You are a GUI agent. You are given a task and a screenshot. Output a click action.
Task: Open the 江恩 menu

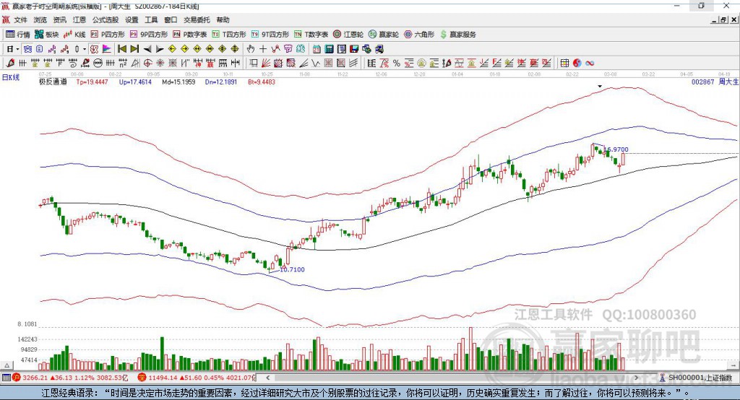pos(79,19)
